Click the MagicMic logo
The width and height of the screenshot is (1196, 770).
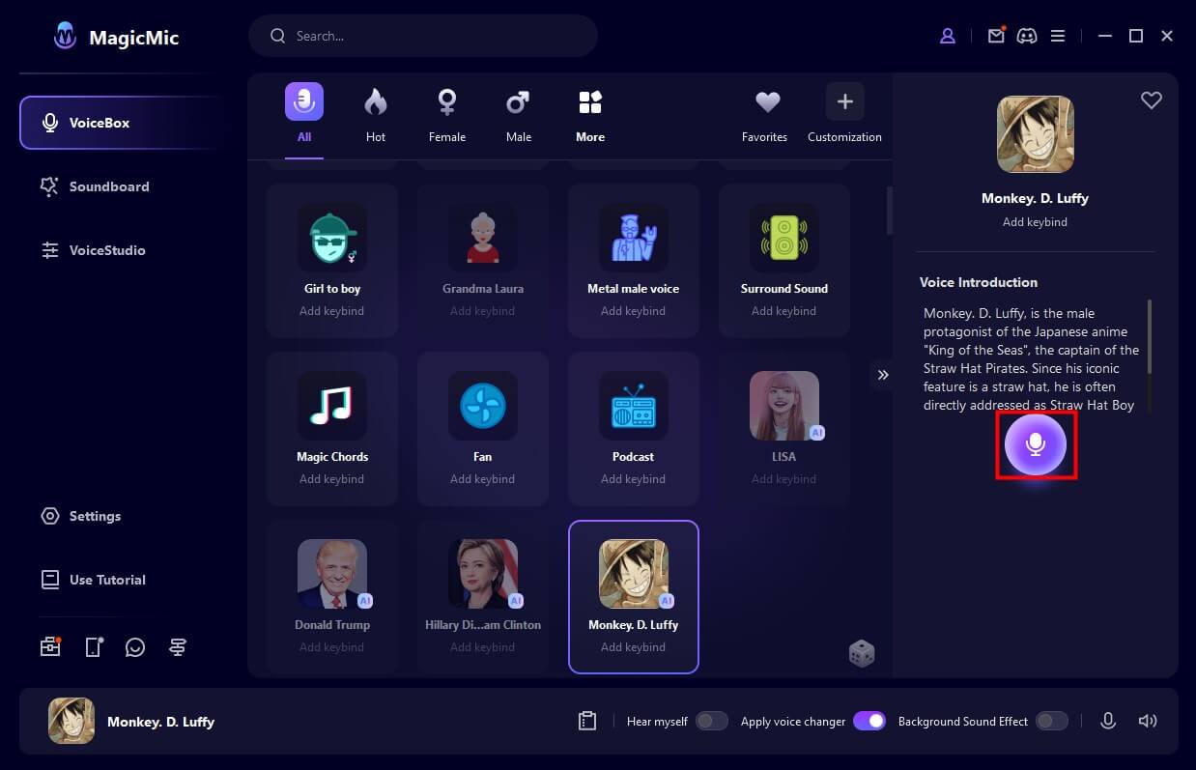point(66,37)
